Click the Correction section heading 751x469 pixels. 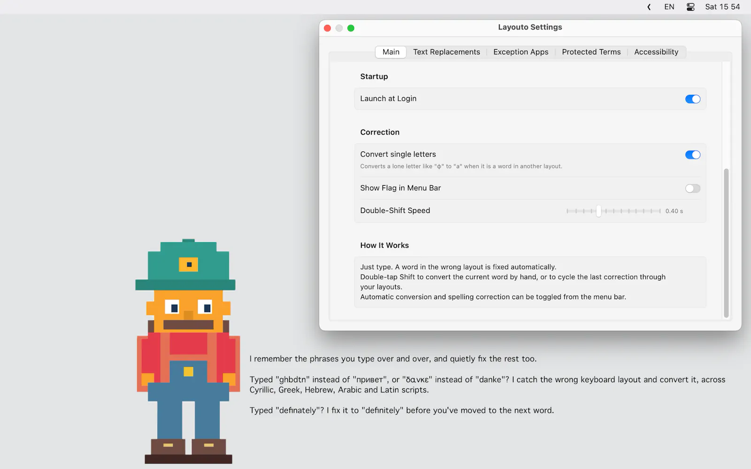pyautogui.click(x=380, y=132)
